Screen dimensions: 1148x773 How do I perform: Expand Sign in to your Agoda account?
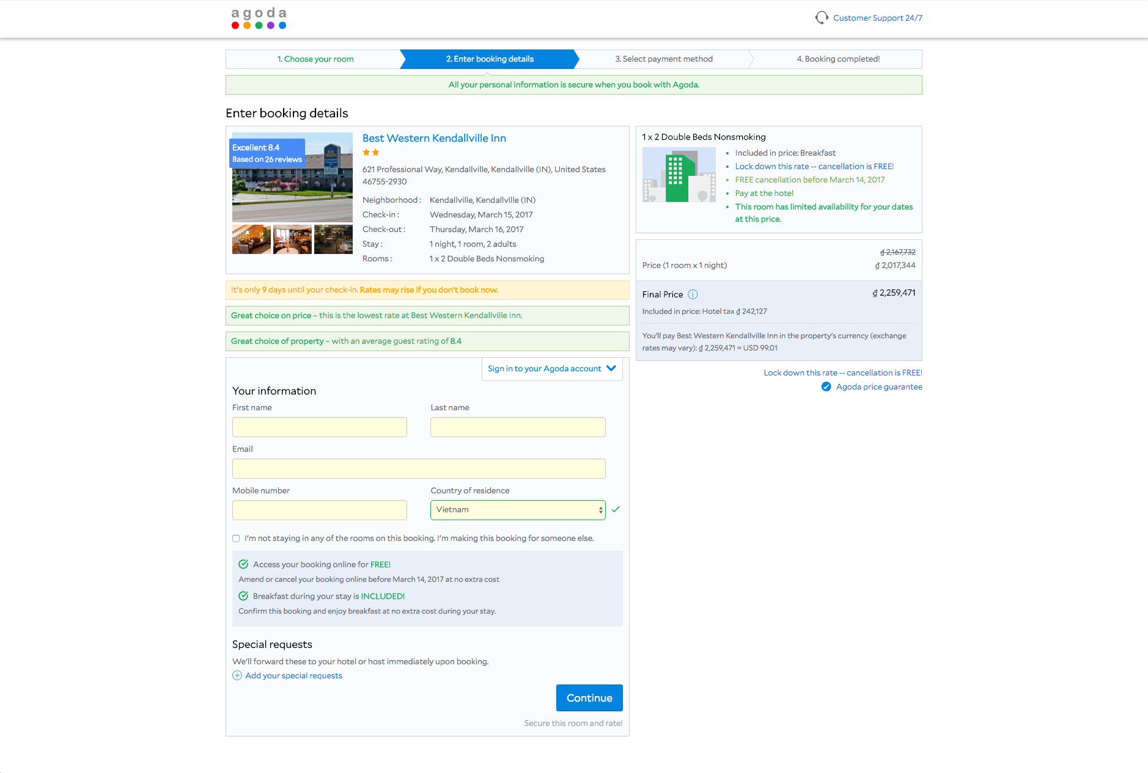click(552, 369)
